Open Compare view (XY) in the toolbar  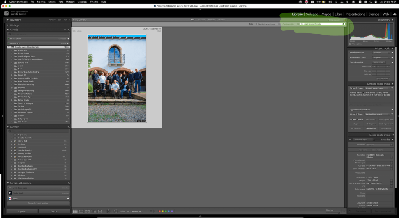point(87,211)
